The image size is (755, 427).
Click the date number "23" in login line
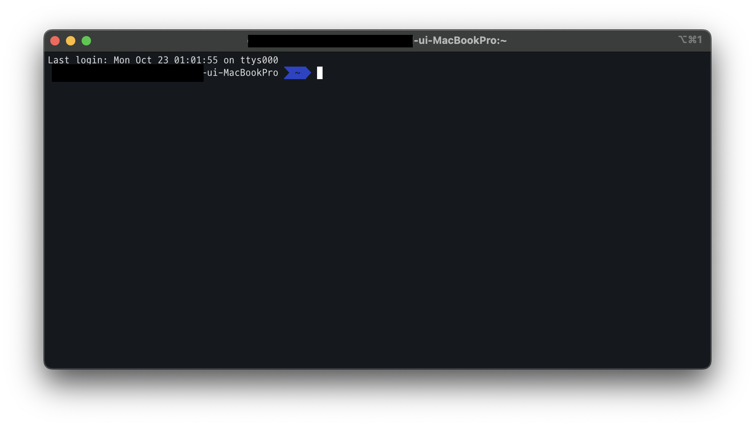click(163, 60)
